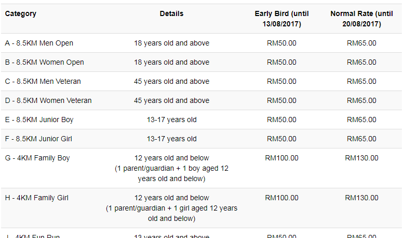
Task: Click the Junior Boy age details cell
Action: click(171, 120)
